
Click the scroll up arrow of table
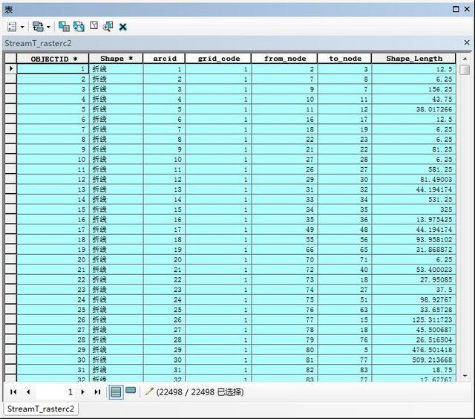tap(465, 59)
